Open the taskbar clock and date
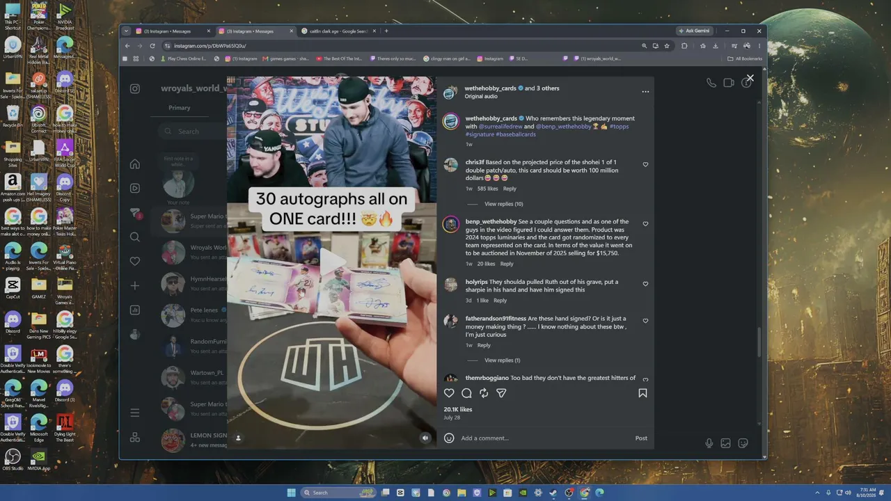The height and width of the screenshot is (501, 891). point(867,493)
